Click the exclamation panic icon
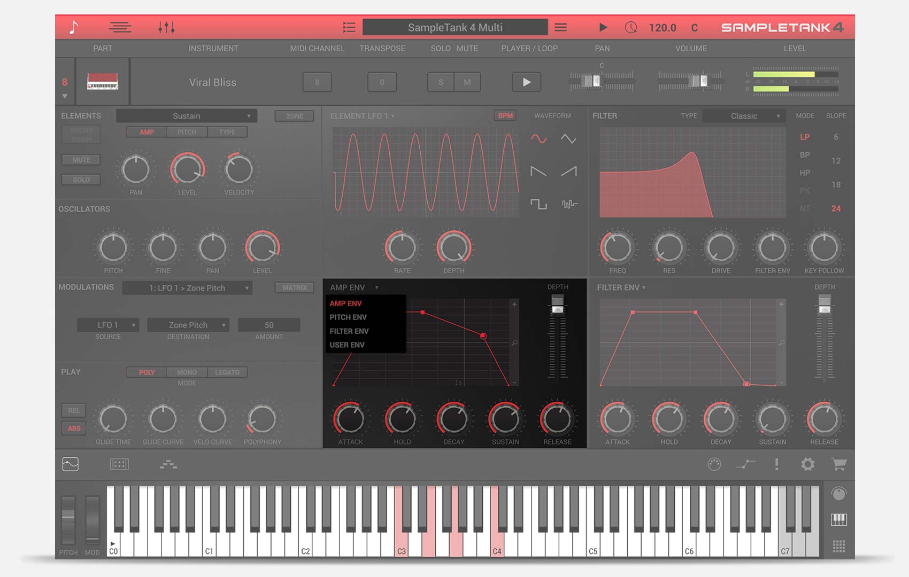Image resolution: width=909 pixels, height=577 pixels. click(776, 464)
